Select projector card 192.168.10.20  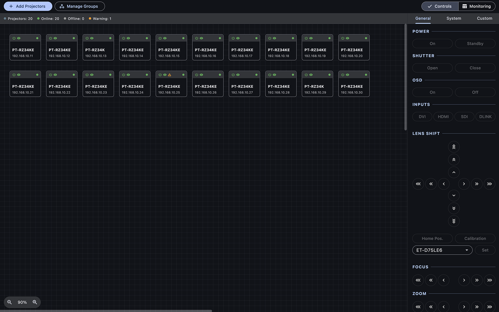point(354,47)
